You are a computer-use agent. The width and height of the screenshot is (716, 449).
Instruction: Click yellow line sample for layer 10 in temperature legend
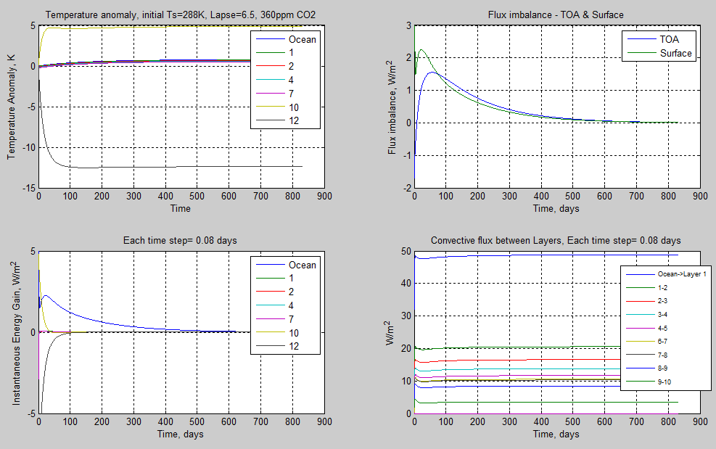point(269,107)
